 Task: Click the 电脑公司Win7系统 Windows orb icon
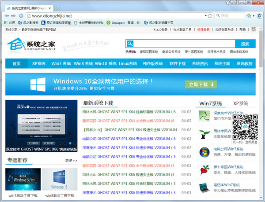(x=204, y=152)
